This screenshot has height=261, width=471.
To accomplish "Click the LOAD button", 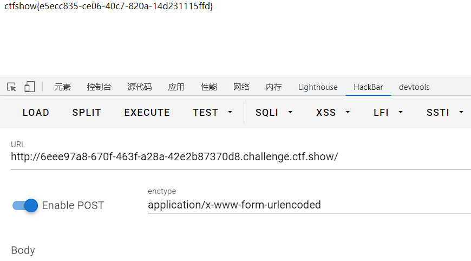I will click(36, 112).
